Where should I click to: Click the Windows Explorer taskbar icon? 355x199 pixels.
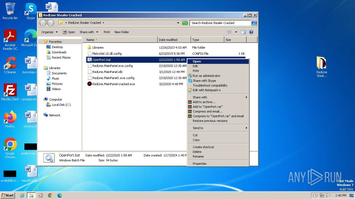[x=31, y=195]
